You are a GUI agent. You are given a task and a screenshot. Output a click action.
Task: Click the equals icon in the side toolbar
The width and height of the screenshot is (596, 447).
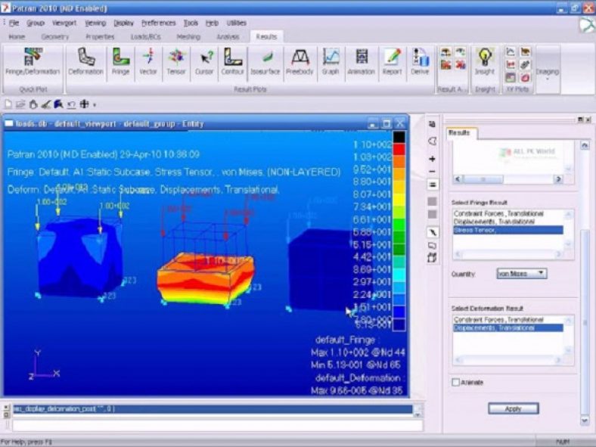[432, 185]
